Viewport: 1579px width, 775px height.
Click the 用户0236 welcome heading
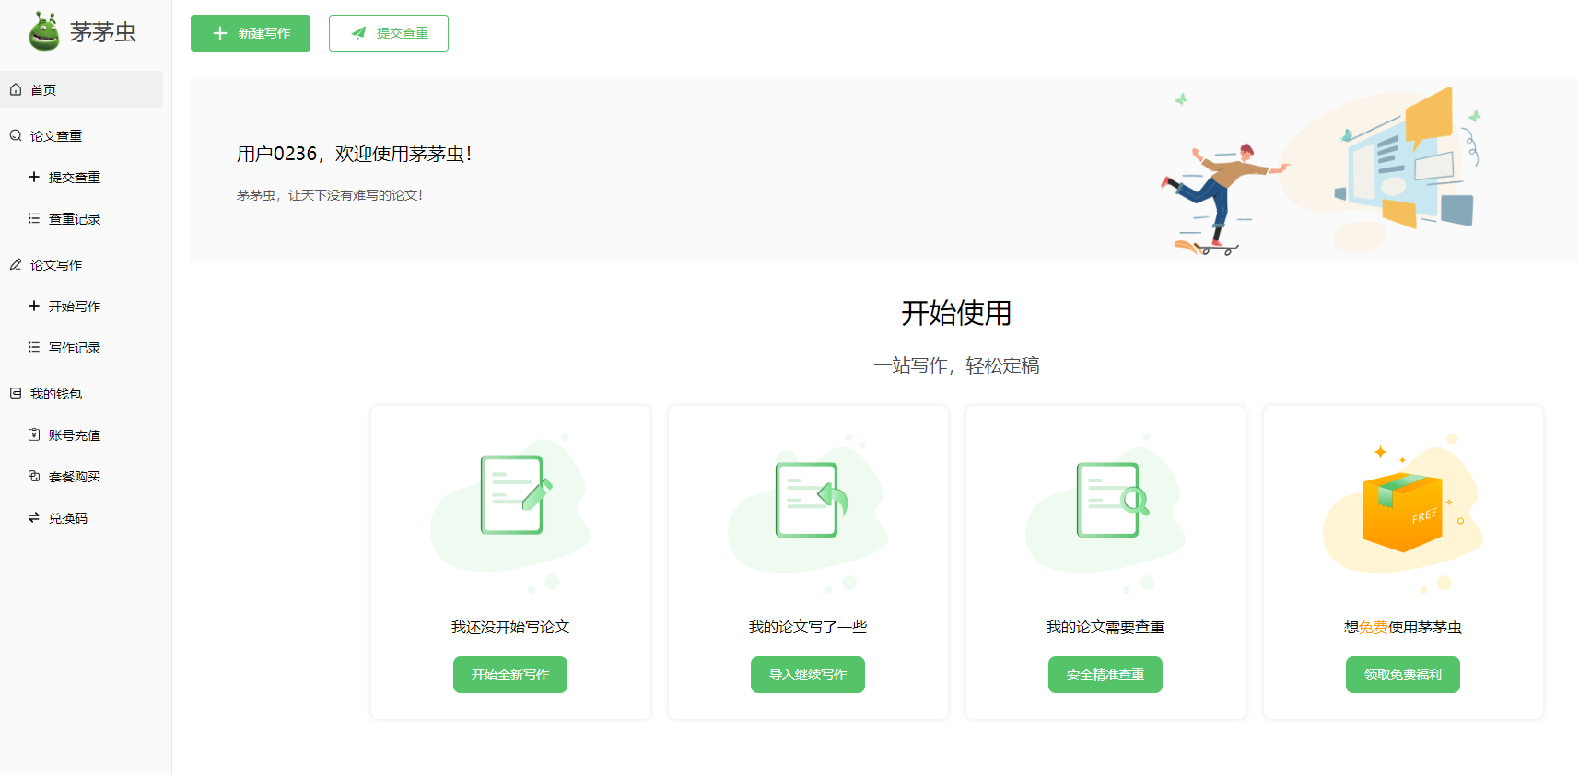[x=355, y=154]
